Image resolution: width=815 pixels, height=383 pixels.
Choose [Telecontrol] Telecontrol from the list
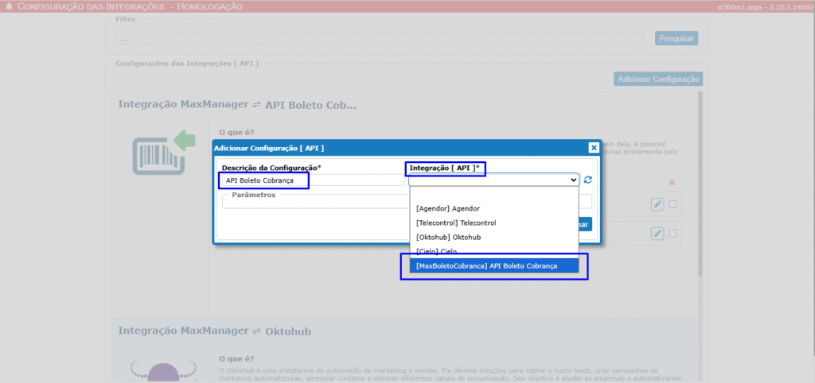click(493, 222)
